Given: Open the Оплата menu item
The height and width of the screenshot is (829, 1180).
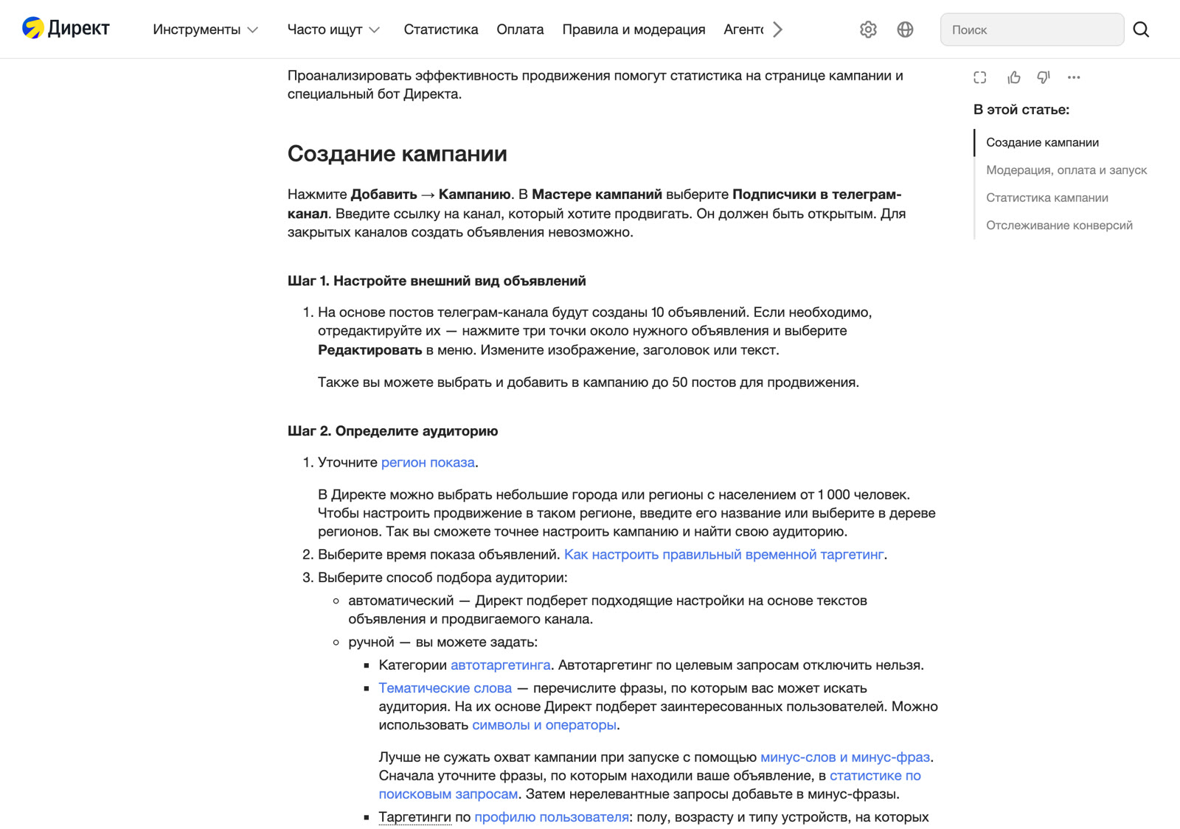Looking at the screenshot, I should 520,29.
